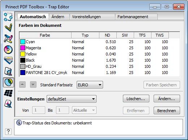Minimize the Trap Editor window
This screenshot has width=188, height=140.
(155, 7)
